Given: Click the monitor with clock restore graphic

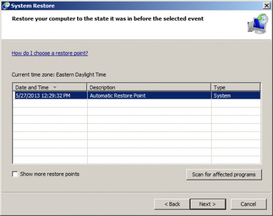Looking at the screenshot, I should click(258, 24).
